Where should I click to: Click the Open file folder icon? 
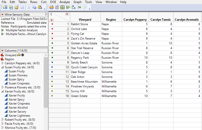click(16, 7)
